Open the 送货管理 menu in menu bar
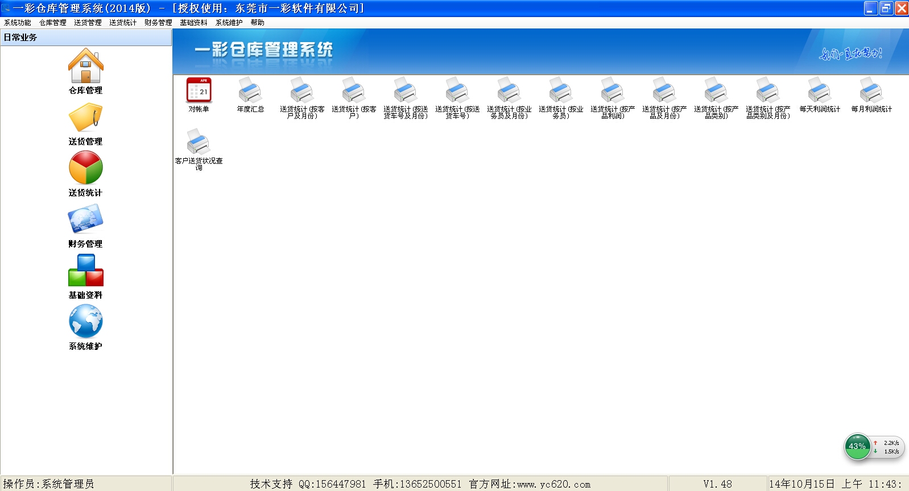This screenshot has width=909, height=491. pos(88,23)
